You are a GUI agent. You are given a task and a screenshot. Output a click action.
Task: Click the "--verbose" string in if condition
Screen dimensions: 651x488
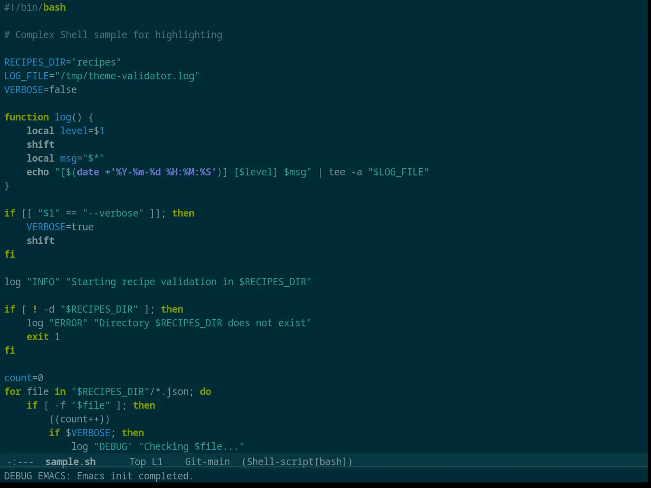click(x=113, y=213)
